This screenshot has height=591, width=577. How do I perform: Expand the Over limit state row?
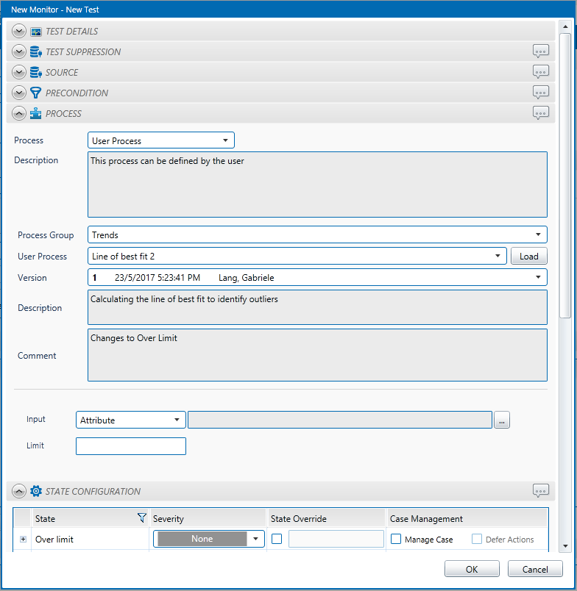coord(23,539)
